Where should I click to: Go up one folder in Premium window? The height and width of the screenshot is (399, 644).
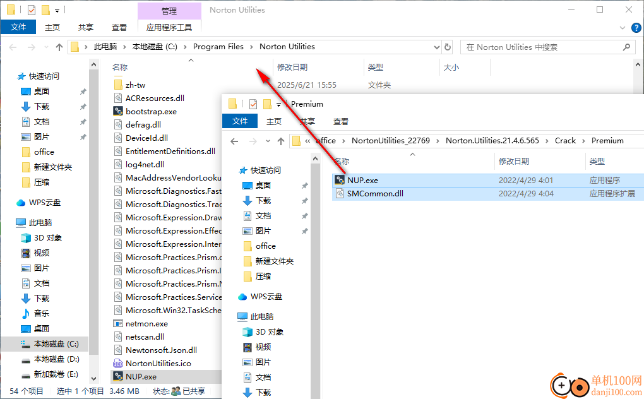click(x=281, y=141)
